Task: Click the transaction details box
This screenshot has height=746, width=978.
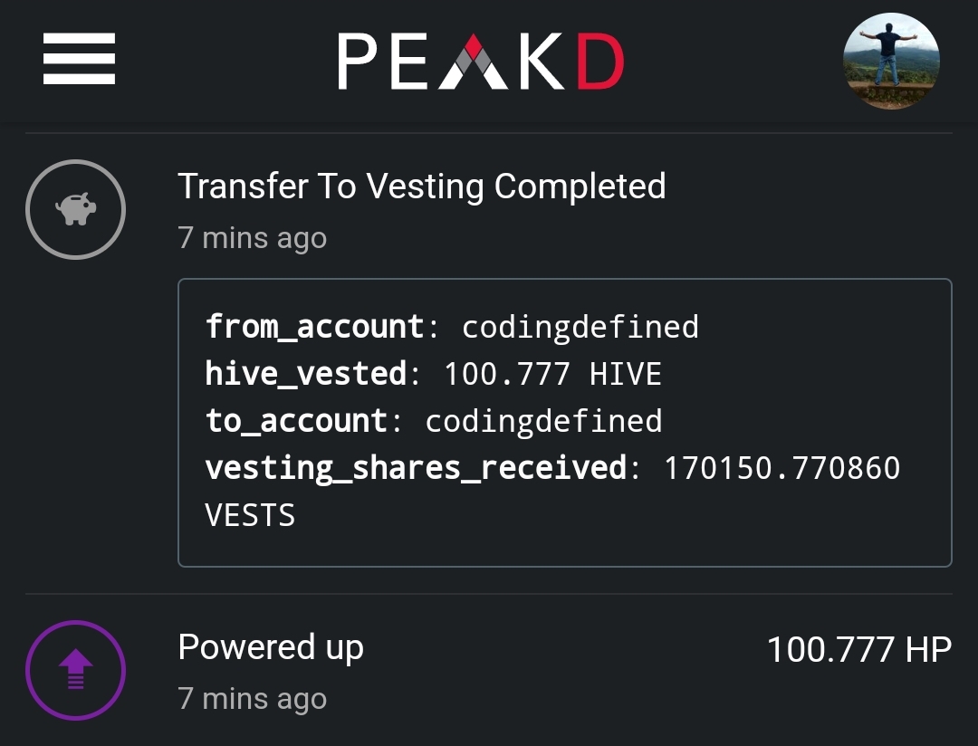Action: [x=565, y=423]
